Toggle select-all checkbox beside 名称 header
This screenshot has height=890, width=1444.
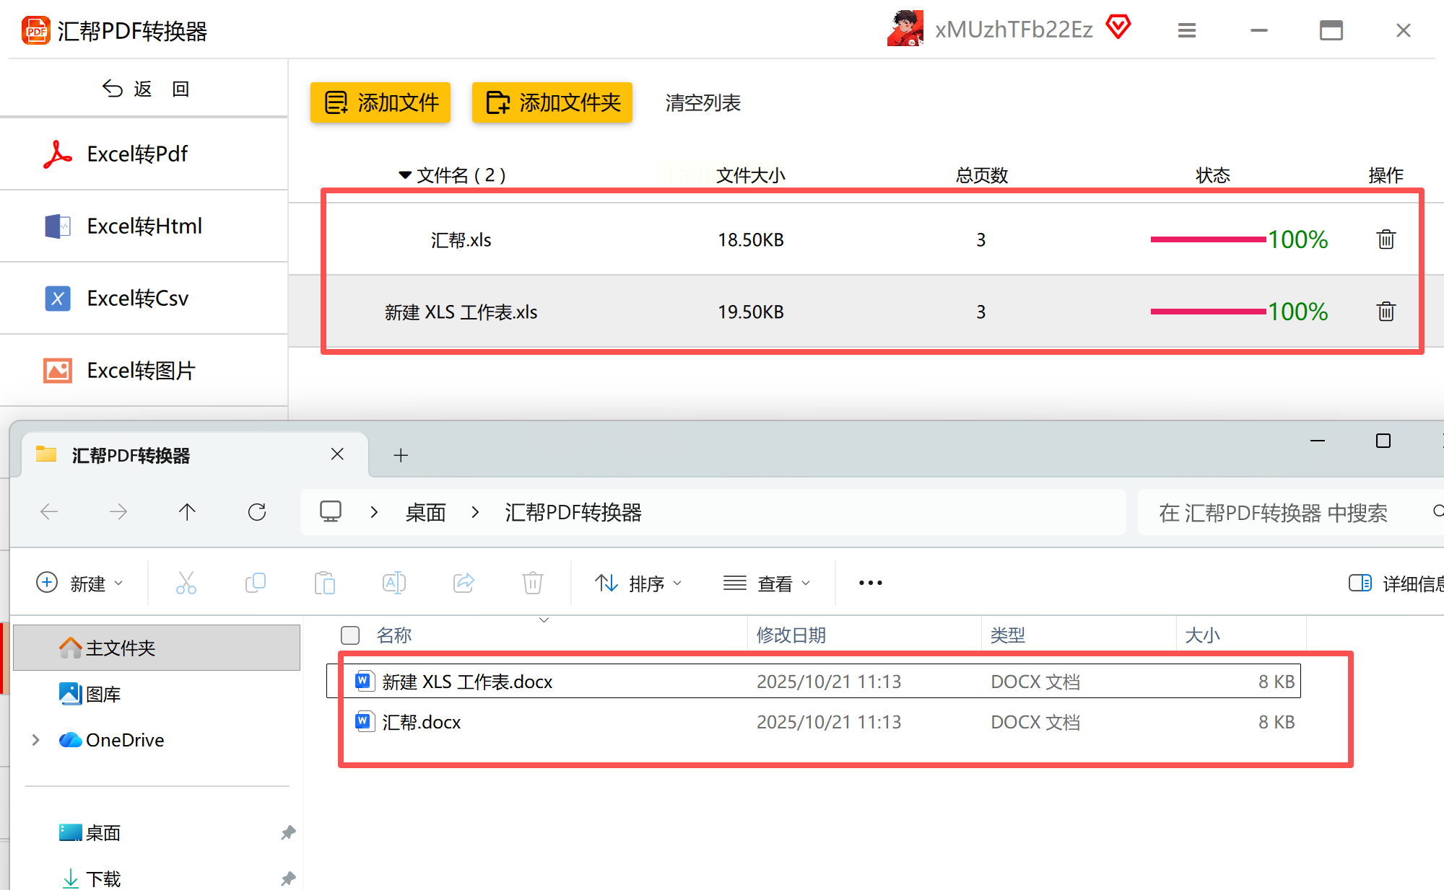350,635
